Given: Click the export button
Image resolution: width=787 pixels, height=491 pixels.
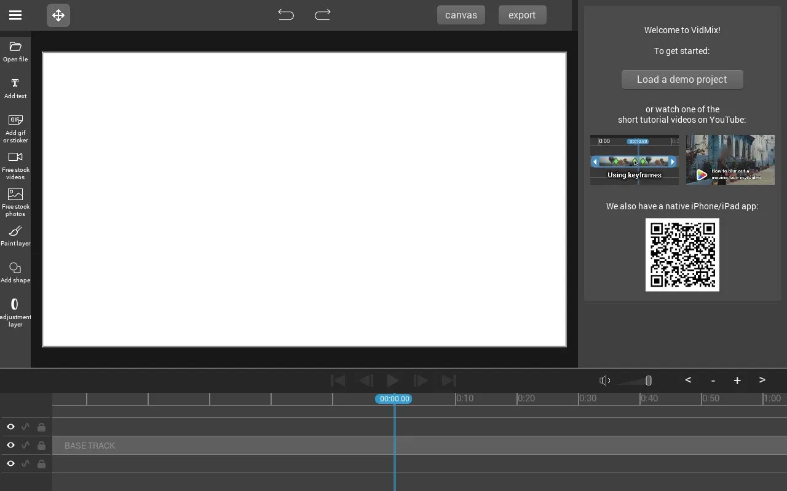Looking at the screenshot, I should (522, 15).
